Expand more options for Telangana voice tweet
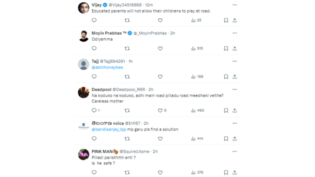 [235, 123]
